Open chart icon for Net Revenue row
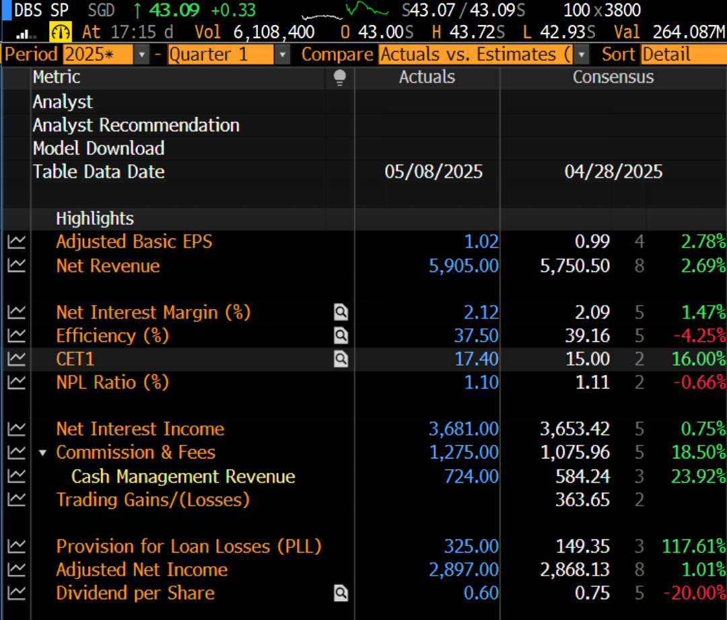Image resolution: width=727 pixels, height=620 pixels. pos(16,266)
